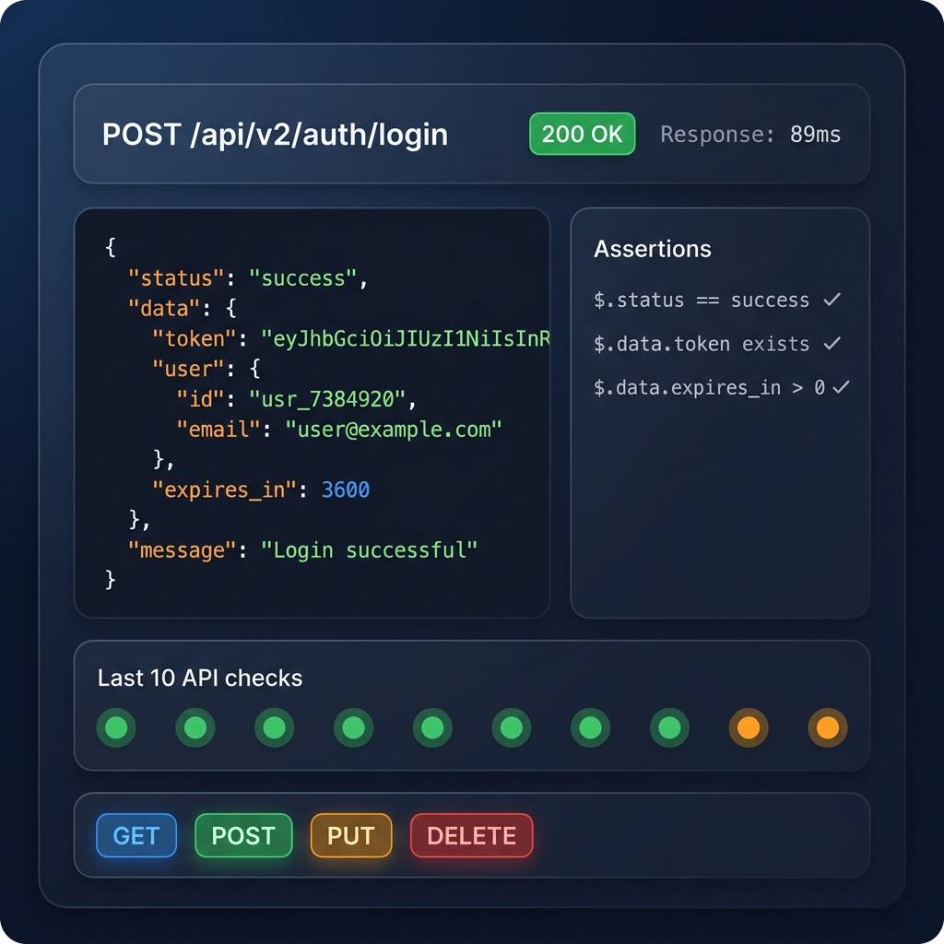This screenshot has height=944, width=944.
Task: Click the checkmark beside $.data.token exists
Action: (x=832, y=343)
